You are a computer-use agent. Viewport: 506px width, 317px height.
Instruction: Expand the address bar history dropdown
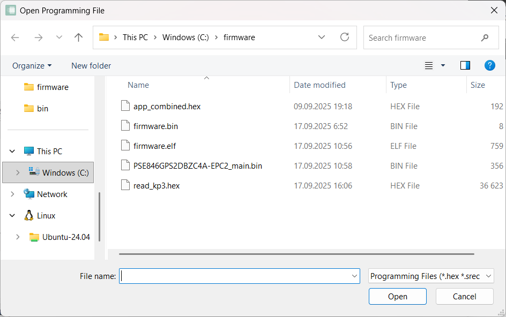[322, 37]
